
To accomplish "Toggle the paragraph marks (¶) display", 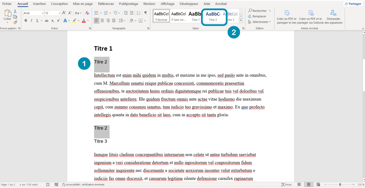I will coord(146,13).
